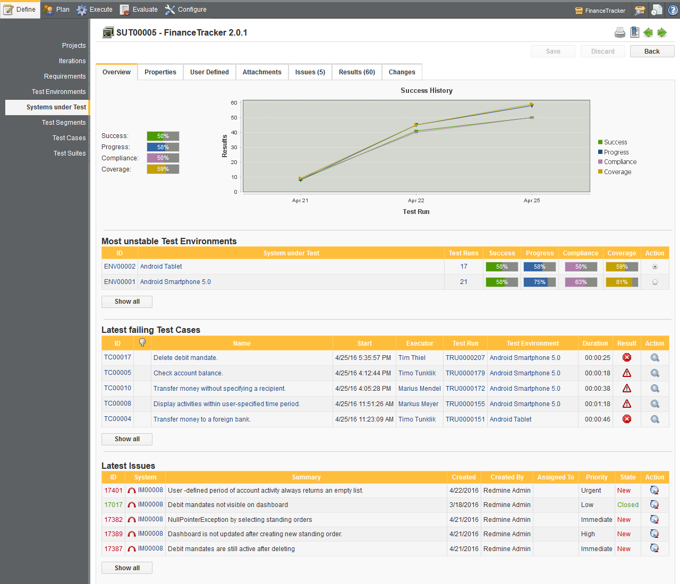Open action icon for issue 17382

654,519
